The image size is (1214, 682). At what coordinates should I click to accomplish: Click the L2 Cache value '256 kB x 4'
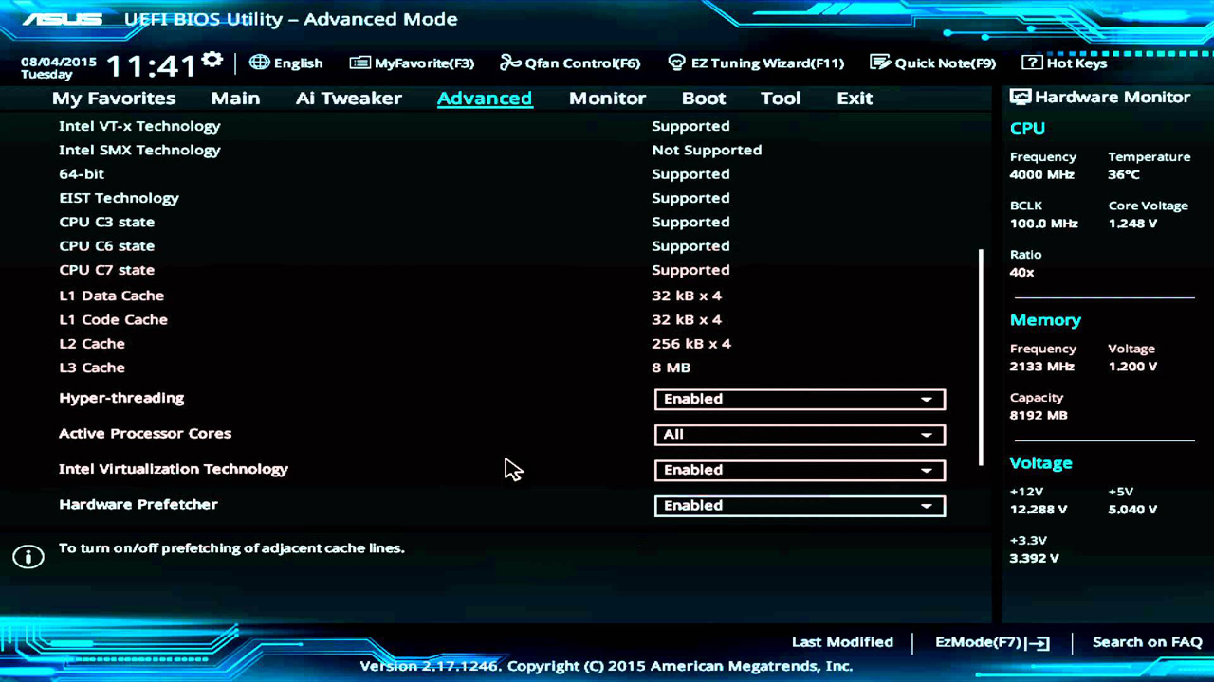691,344
